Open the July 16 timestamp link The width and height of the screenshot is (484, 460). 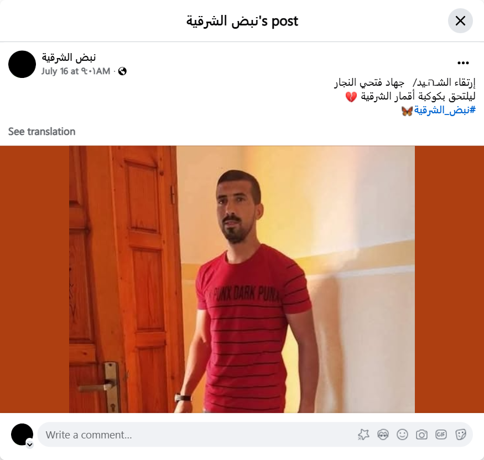76,71
